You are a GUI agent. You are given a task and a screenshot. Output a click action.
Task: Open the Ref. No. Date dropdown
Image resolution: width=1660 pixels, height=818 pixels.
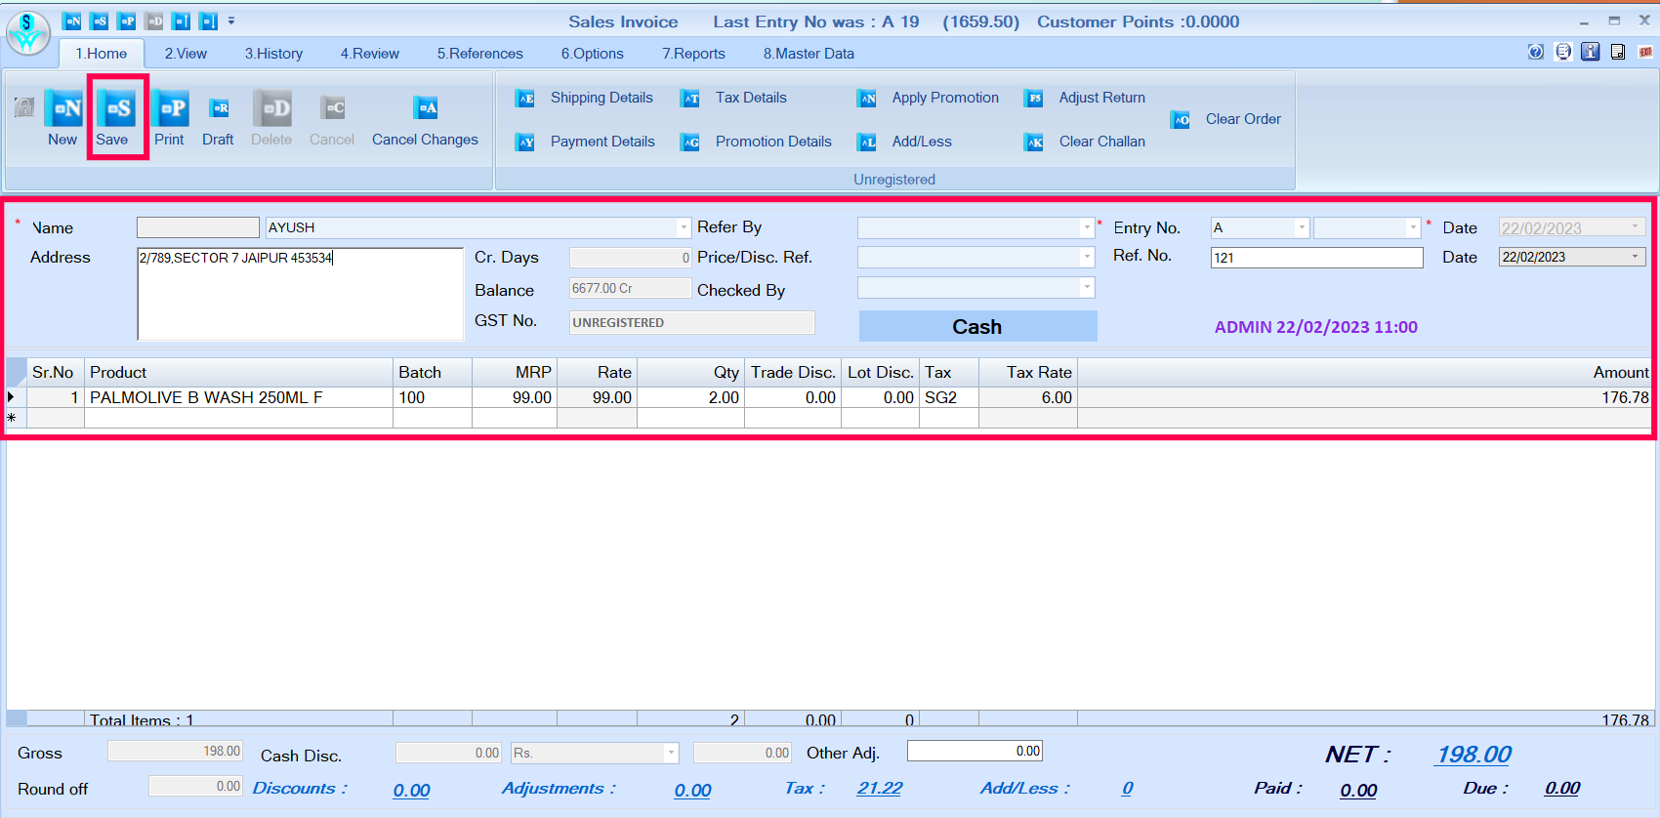tap(1635, 257)
